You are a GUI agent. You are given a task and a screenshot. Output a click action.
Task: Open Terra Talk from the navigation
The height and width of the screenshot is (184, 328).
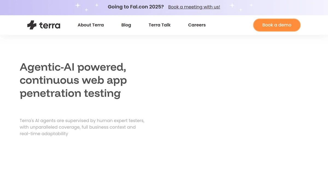click(160, 25)
